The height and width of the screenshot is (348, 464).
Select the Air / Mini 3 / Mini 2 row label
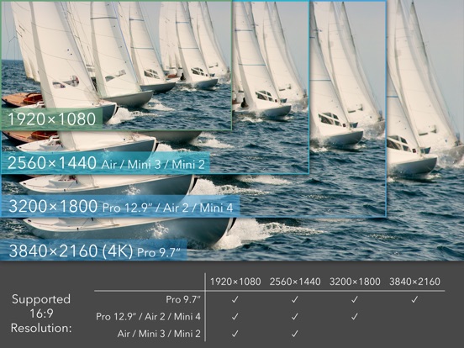point(159,334)
